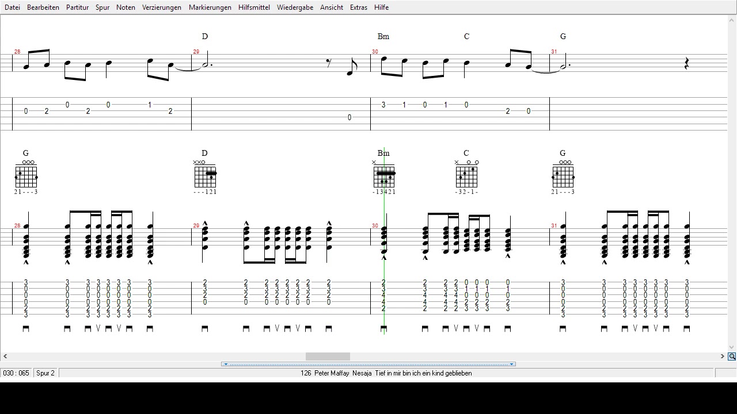Image resolution: width=737 pixels, height=414 pixels.
Task: Click measure number 29 in upper track
Action: coord(196,52)
